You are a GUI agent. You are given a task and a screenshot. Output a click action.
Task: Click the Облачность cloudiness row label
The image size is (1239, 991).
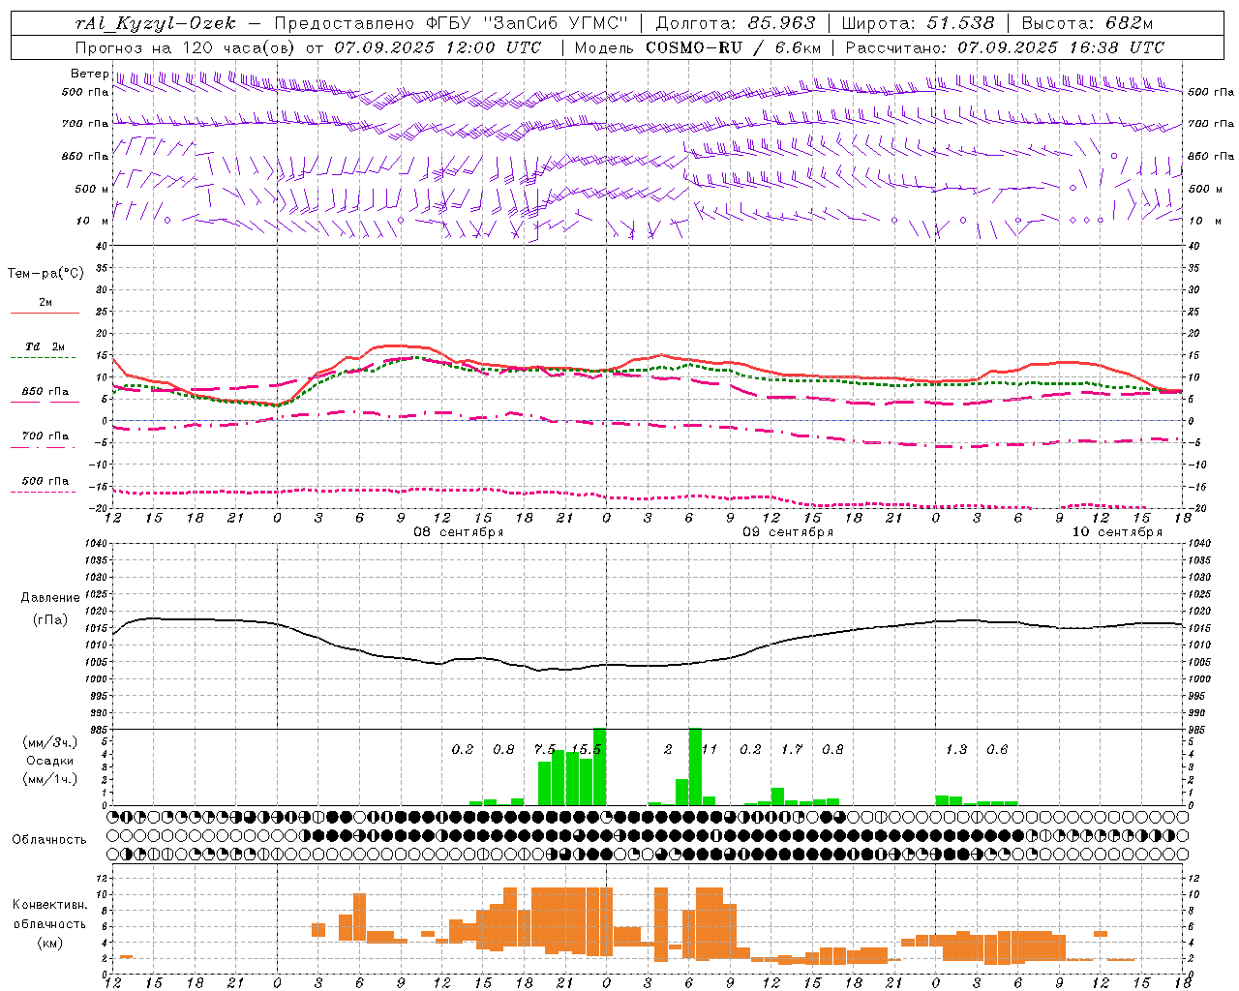[x=49, y=840]
